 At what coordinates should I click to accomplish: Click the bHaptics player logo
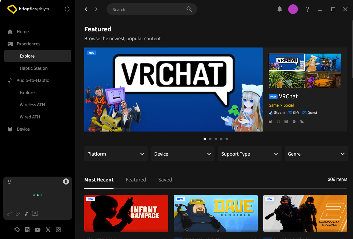[x=28, y=9]
